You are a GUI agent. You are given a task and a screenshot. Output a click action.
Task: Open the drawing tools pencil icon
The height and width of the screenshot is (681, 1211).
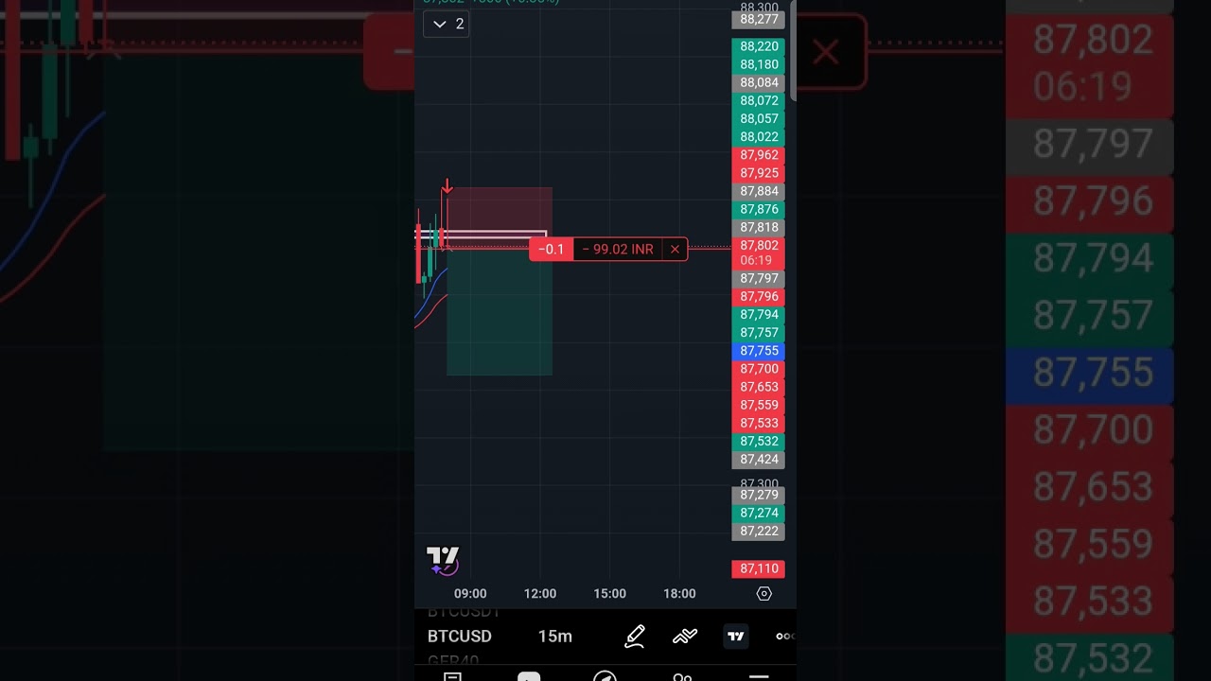[x=635, y=637]
